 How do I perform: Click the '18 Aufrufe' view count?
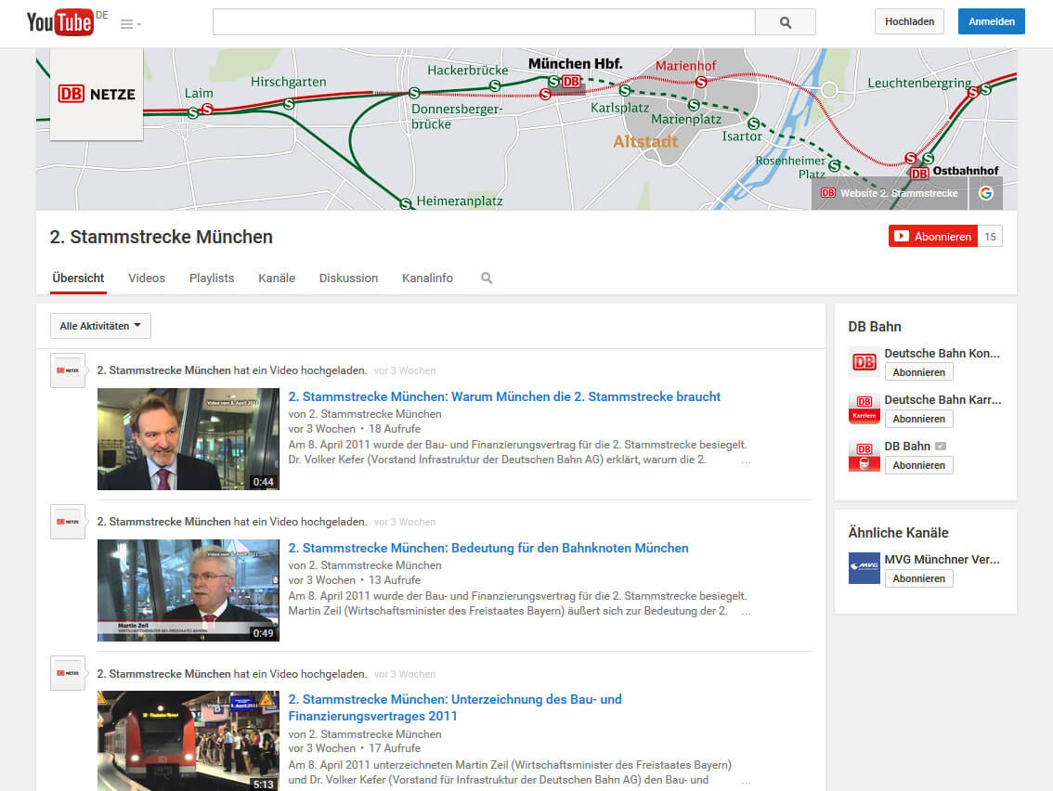[x=395, y=429]
